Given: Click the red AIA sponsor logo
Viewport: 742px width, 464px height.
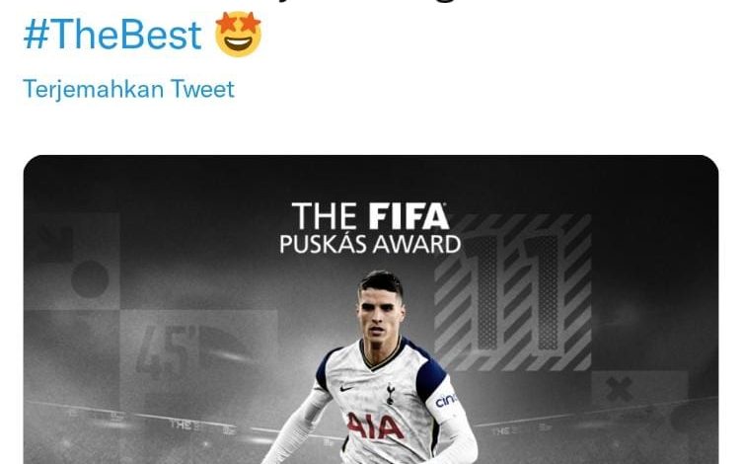Looking at the screenshot, I should click(375, 426).
